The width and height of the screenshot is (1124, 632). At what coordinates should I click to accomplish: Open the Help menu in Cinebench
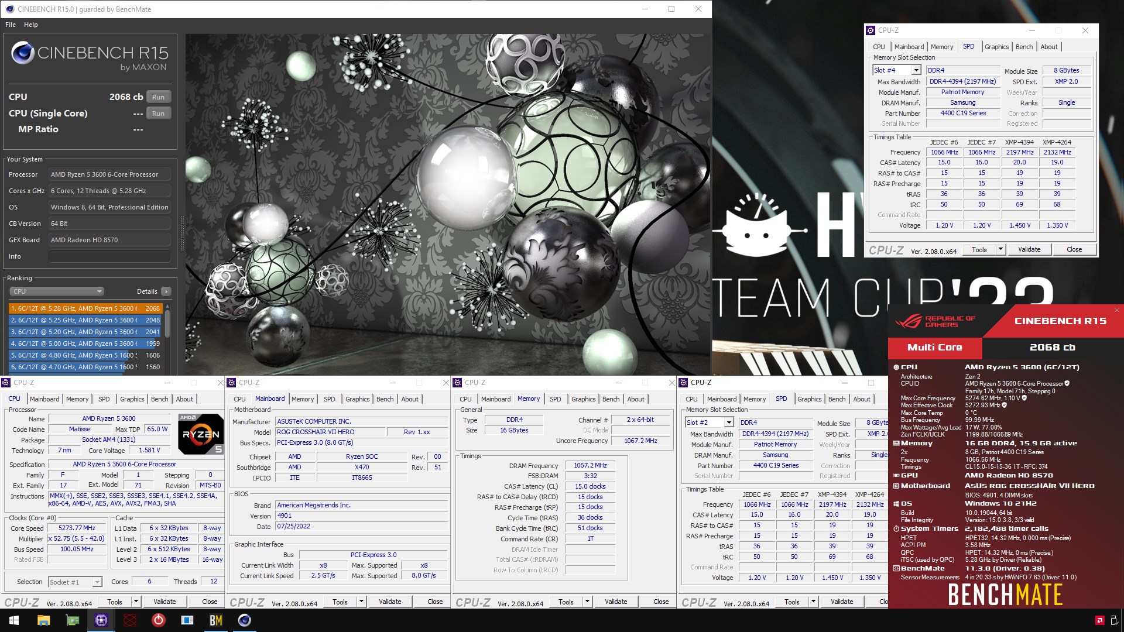point(31,25)
